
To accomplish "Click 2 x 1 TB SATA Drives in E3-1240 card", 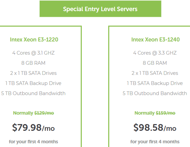I will pyautogui.click(x=155, y=73).
